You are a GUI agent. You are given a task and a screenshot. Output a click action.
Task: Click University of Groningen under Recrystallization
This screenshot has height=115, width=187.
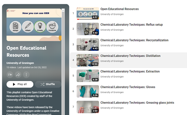pyautogui.click(x=112, y=45)
